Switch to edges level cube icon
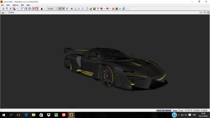 pyautogui.click(x=26, y=9)
